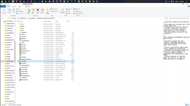Click the doc folder icon
Screen dimensions: 190x106
tap(20, 24)
